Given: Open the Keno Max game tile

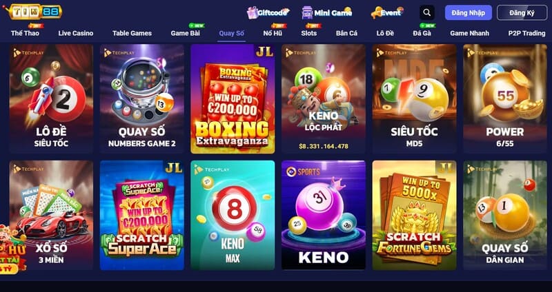Looking at the screenshot, I should point(233,215).
